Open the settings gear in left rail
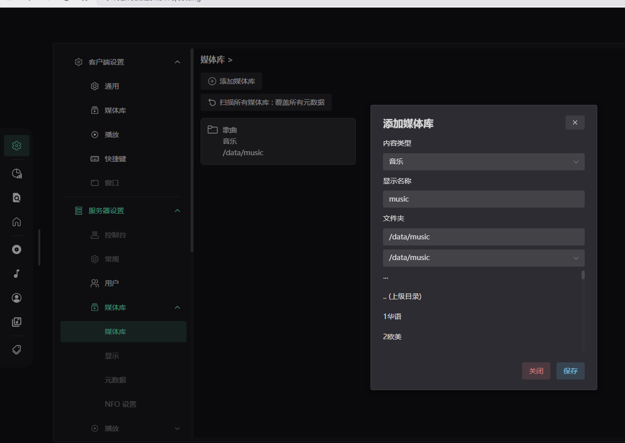This screenshot has width=625, height=443. pyautogui.click(x=17, y=146)
